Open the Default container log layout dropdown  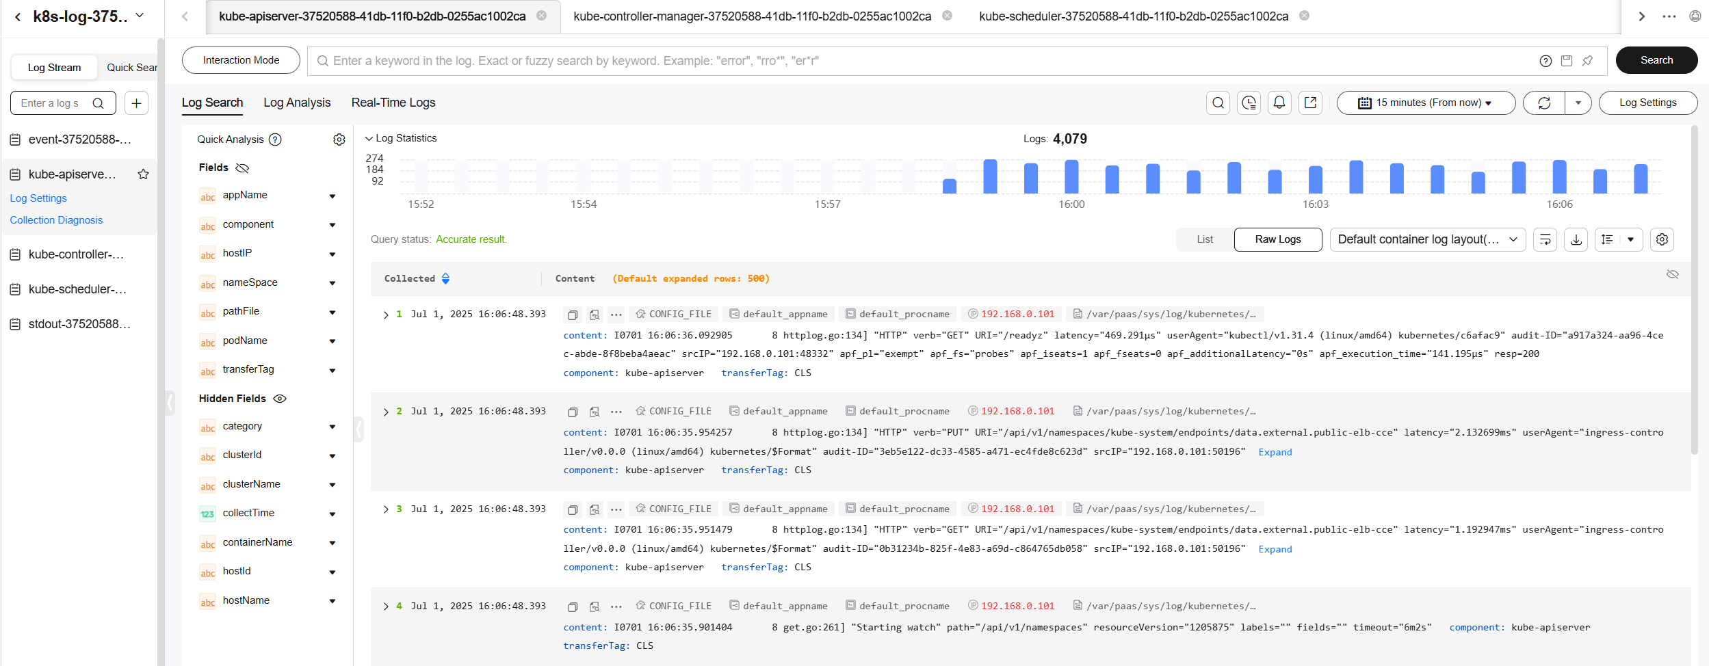tap(1427, 239)
